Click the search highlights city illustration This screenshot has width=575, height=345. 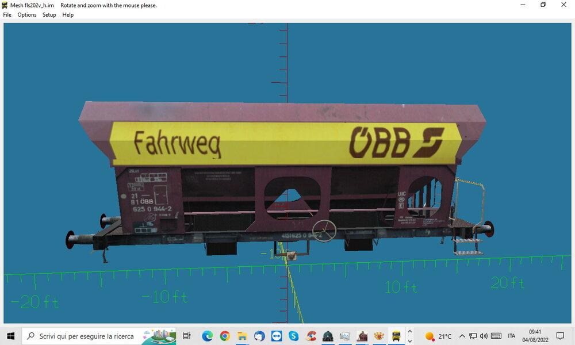(x=159, y=336)
